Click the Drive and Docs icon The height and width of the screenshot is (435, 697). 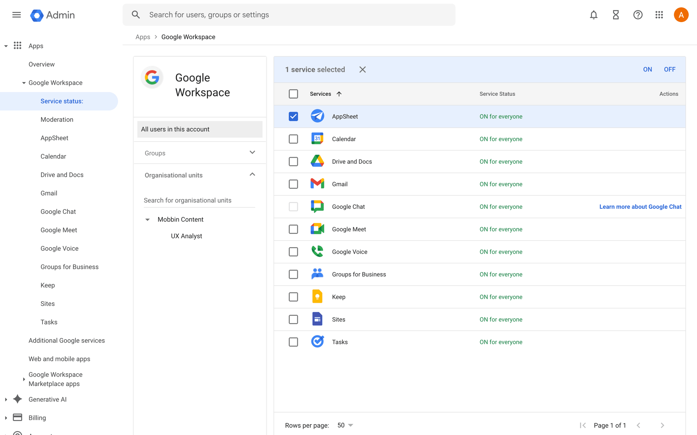point(317,161)
